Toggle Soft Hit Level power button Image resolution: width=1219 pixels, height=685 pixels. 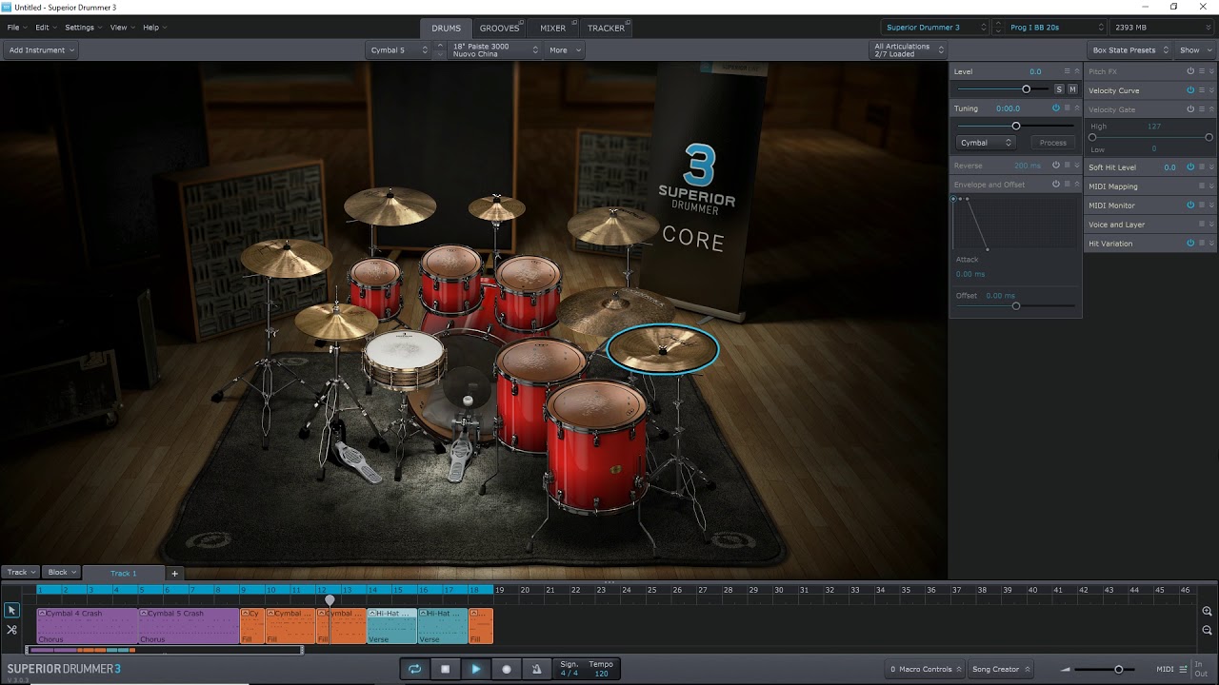(1190, 166)
